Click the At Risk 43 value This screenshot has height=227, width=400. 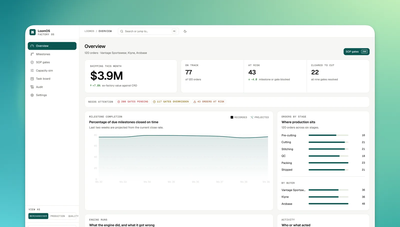pos(252,72)
